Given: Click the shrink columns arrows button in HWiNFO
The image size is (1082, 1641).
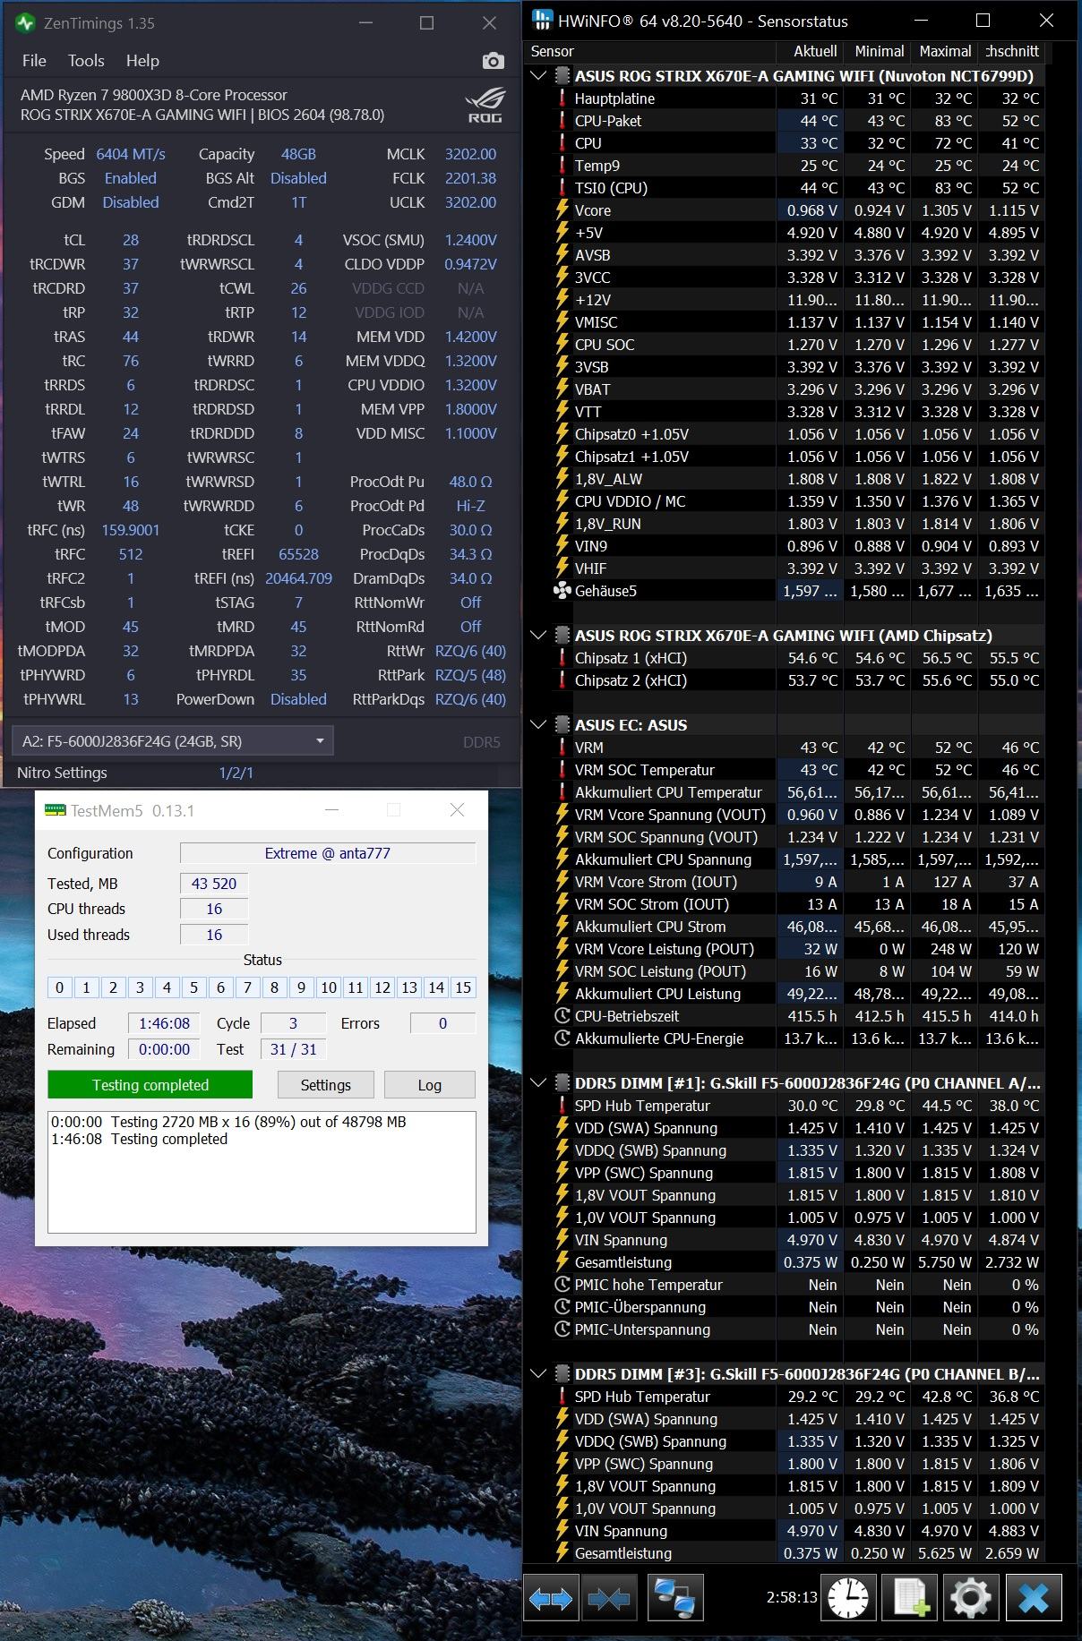Looking at the screenshot, I should pos(609,1598).
